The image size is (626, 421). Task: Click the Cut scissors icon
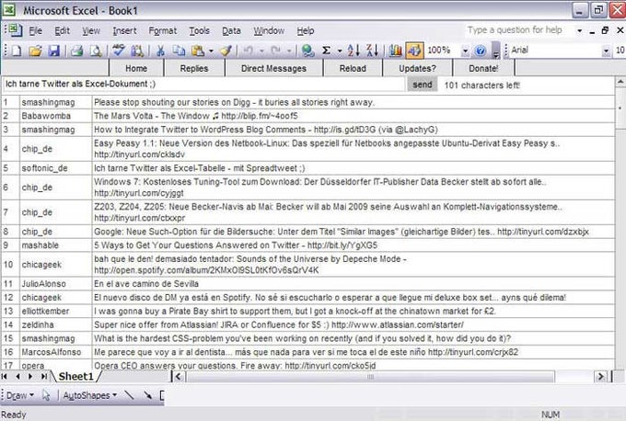(x=160, y=51)
